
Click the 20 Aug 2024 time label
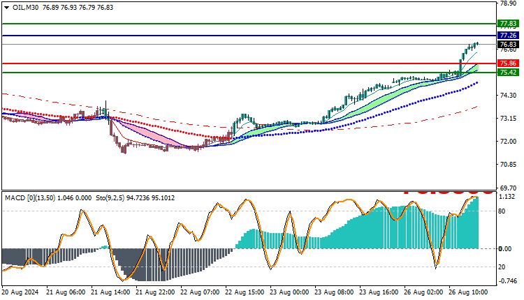coord(20,292)
